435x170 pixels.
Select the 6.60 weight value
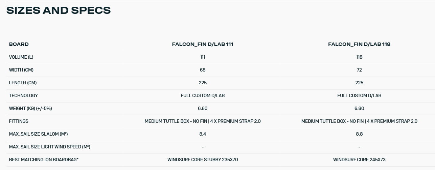coord(203,108)
